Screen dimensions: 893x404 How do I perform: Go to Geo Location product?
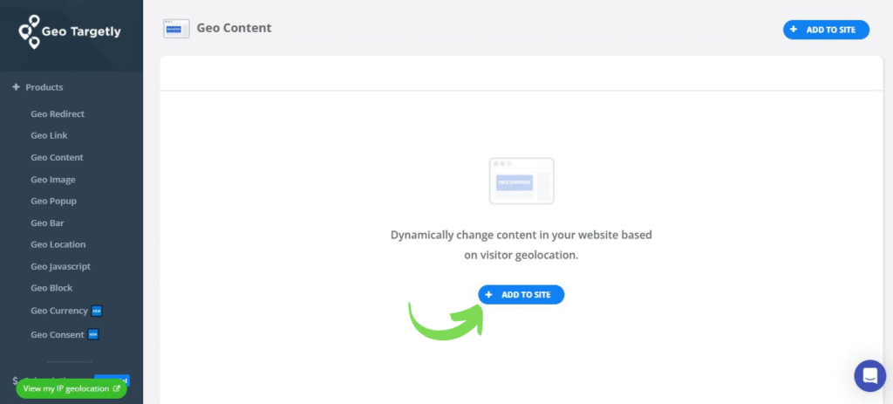[x=58, y=244]
